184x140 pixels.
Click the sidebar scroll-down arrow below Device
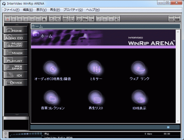coord(17,115)
